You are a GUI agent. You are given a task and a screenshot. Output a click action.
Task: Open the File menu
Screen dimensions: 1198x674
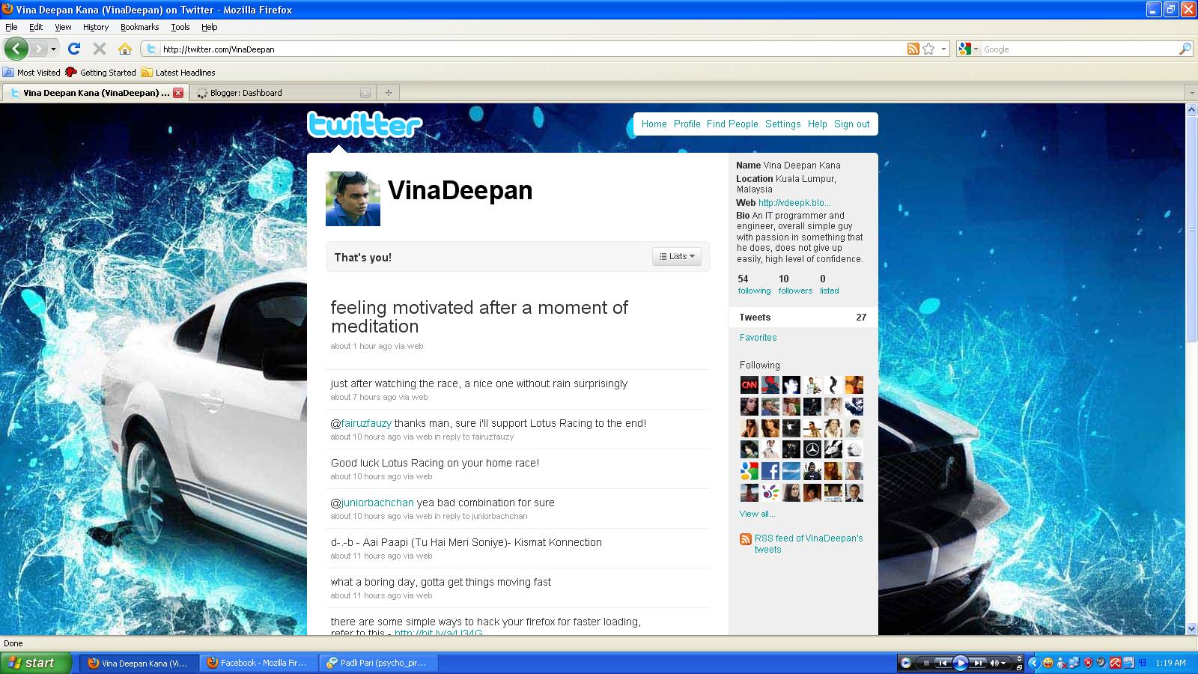pyautogui.click(x=11, y=27)
